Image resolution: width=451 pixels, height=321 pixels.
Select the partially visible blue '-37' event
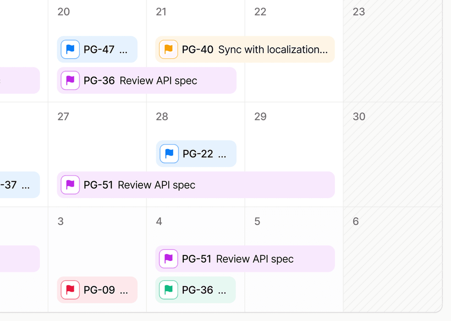(18, 185)
